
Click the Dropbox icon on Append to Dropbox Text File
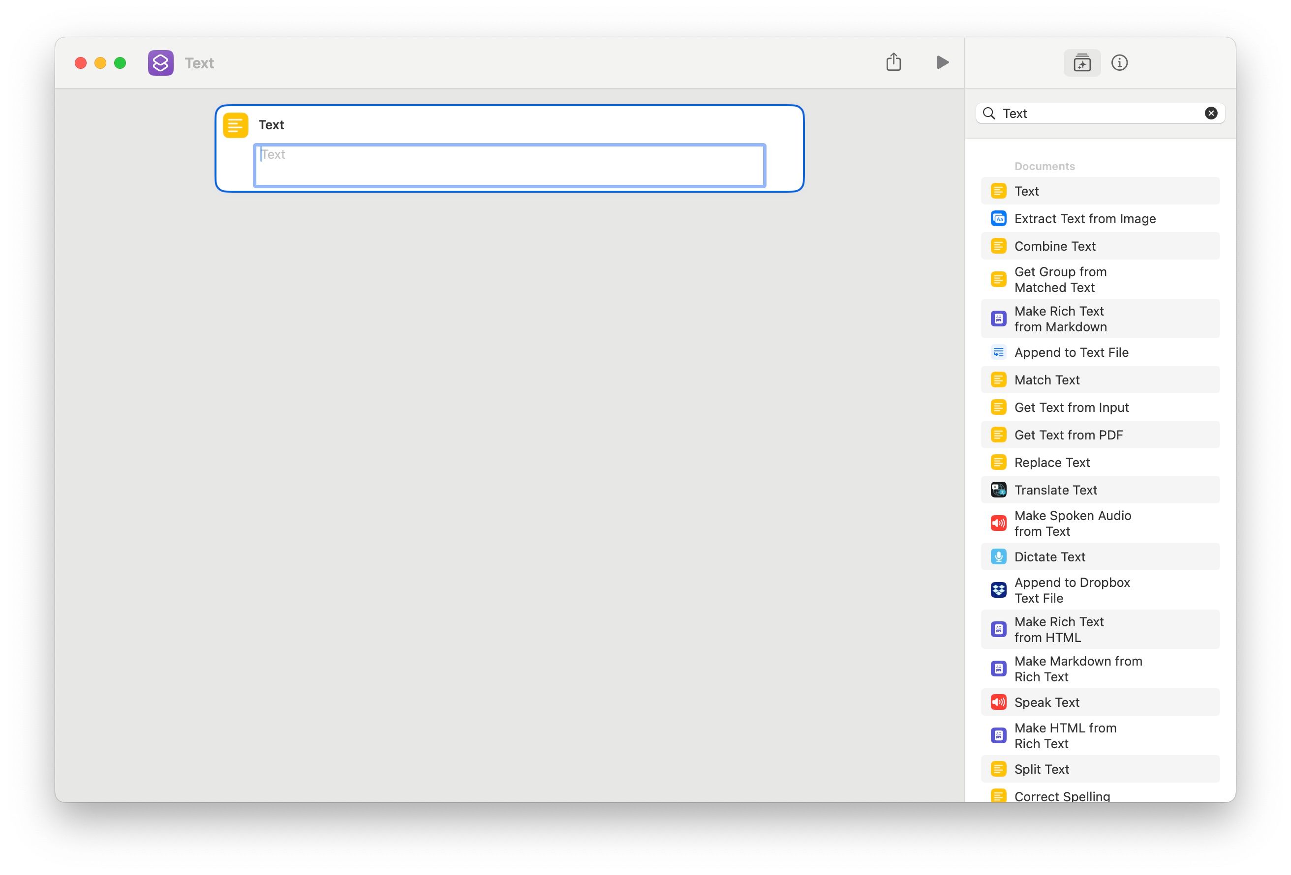pos(999,590)
